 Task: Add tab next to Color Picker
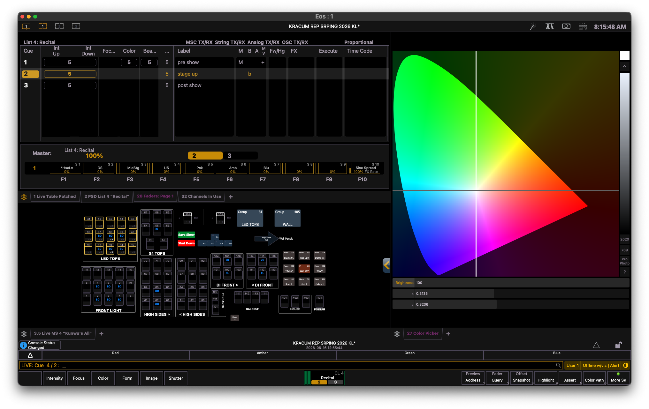[x=448, y=334]
